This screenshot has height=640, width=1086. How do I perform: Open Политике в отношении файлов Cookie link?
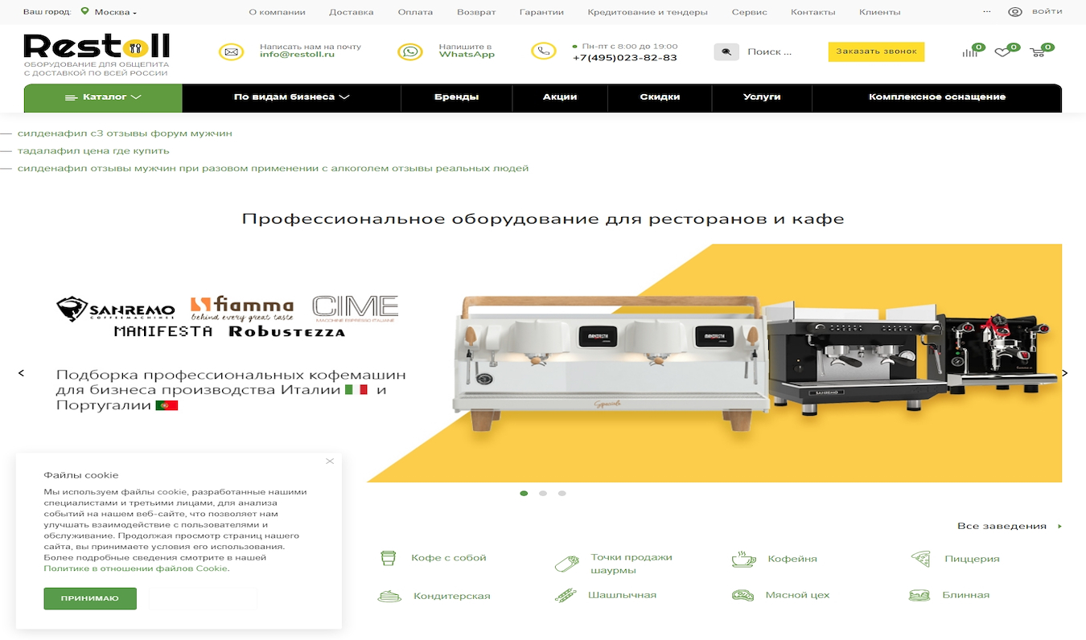tap(135, 568)
